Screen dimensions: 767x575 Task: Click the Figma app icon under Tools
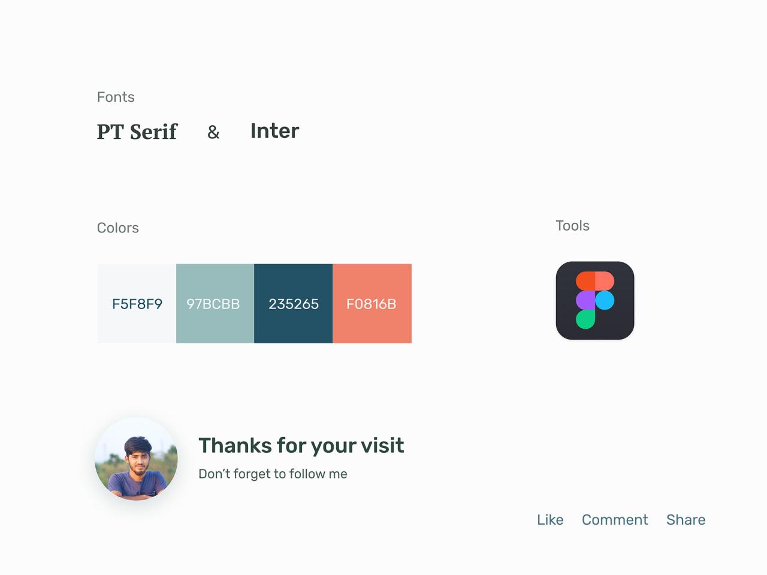(x=595, y=301)
